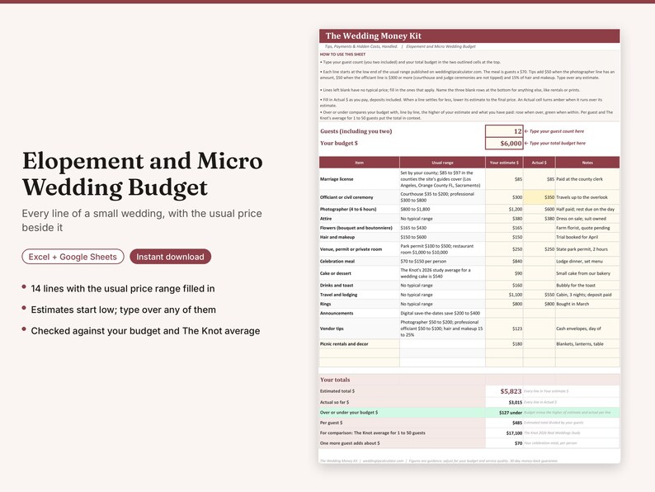
Task: Click the actual so far value $3,015
Action: 516,402
